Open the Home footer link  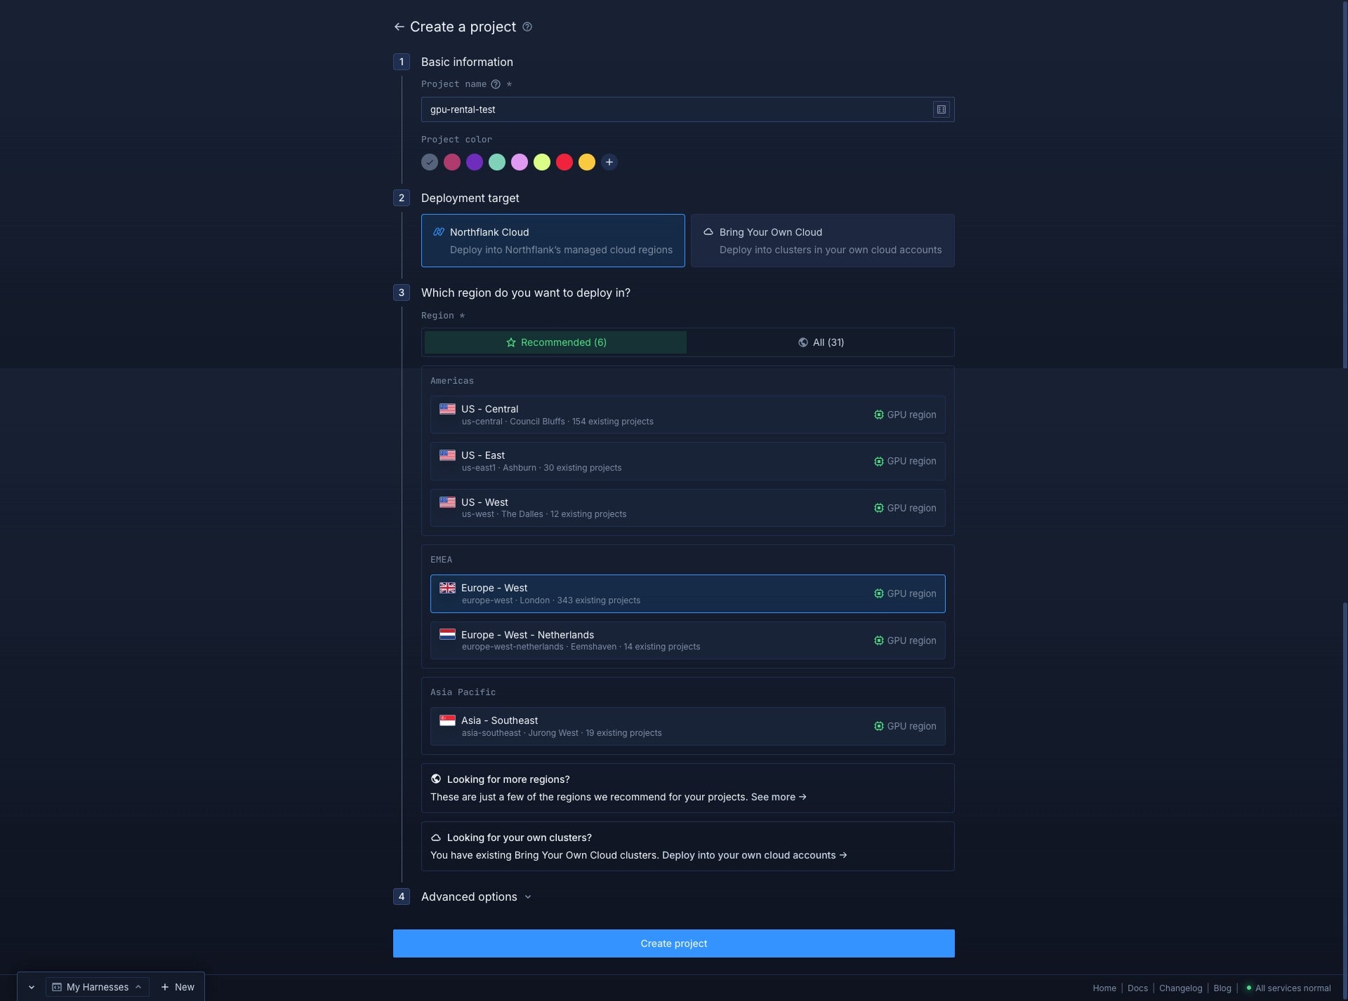point(1104,988)
